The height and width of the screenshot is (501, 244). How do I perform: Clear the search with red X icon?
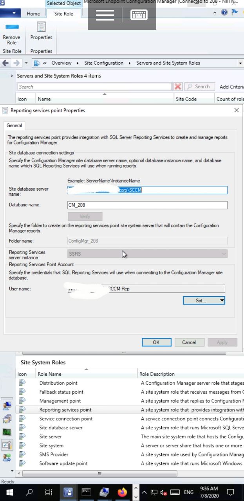click(178, 87)
